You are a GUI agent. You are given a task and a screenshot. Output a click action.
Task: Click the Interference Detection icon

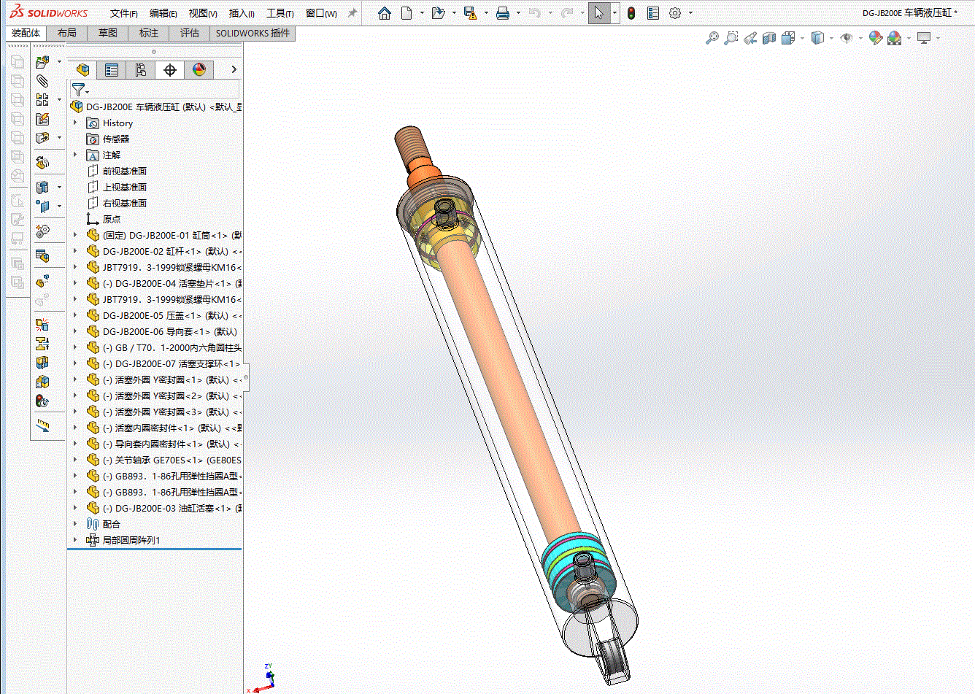tap(42, 324)
